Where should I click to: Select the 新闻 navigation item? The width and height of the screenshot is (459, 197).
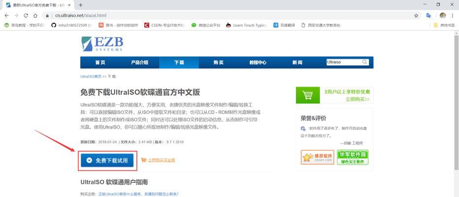point(297,63)
